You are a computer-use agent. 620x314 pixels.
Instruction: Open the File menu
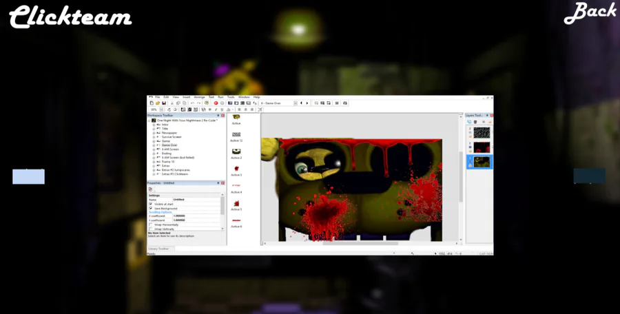(157, 97)
